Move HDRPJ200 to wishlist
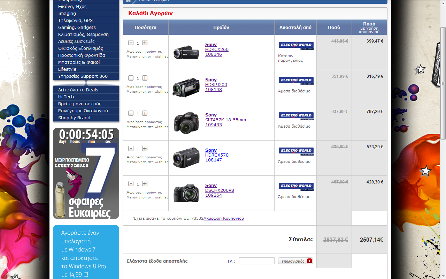 [147, 92]
